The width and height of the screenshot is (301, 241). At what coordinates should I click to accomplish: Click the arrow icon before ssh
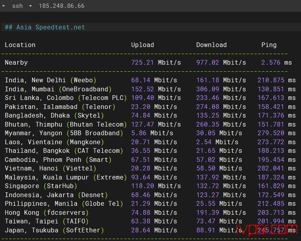tap(4, 6)
